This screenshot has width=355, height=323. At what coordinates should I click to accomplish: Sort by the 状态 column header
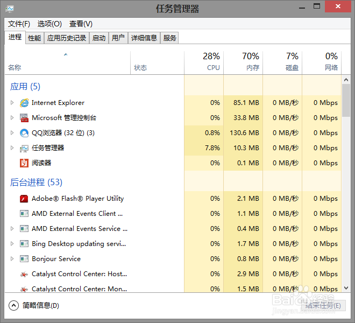pyautogui.click(x=158, y=63)
